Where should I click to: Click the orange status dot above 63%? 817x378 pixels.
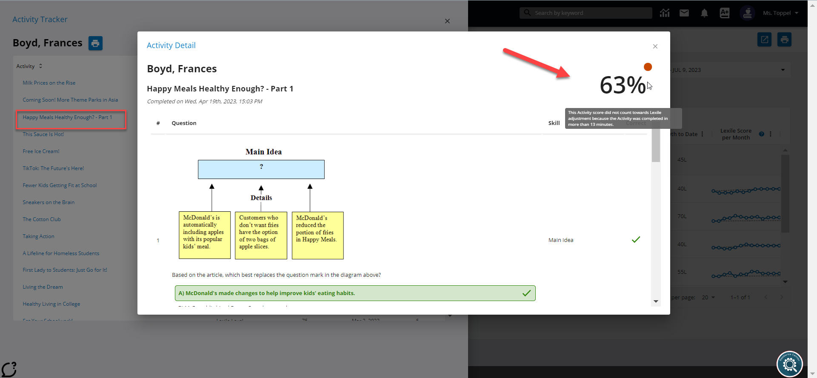point(648,67)
